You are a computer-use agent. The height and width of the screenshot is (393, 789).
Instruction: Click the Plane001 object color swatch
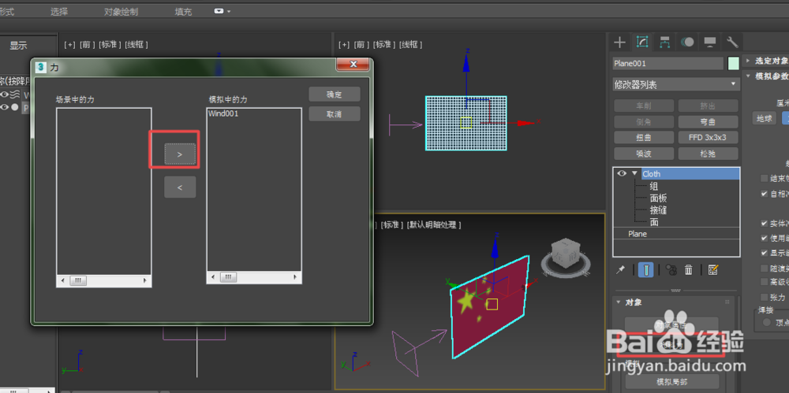pyautogui.click(x=733, y=63)
